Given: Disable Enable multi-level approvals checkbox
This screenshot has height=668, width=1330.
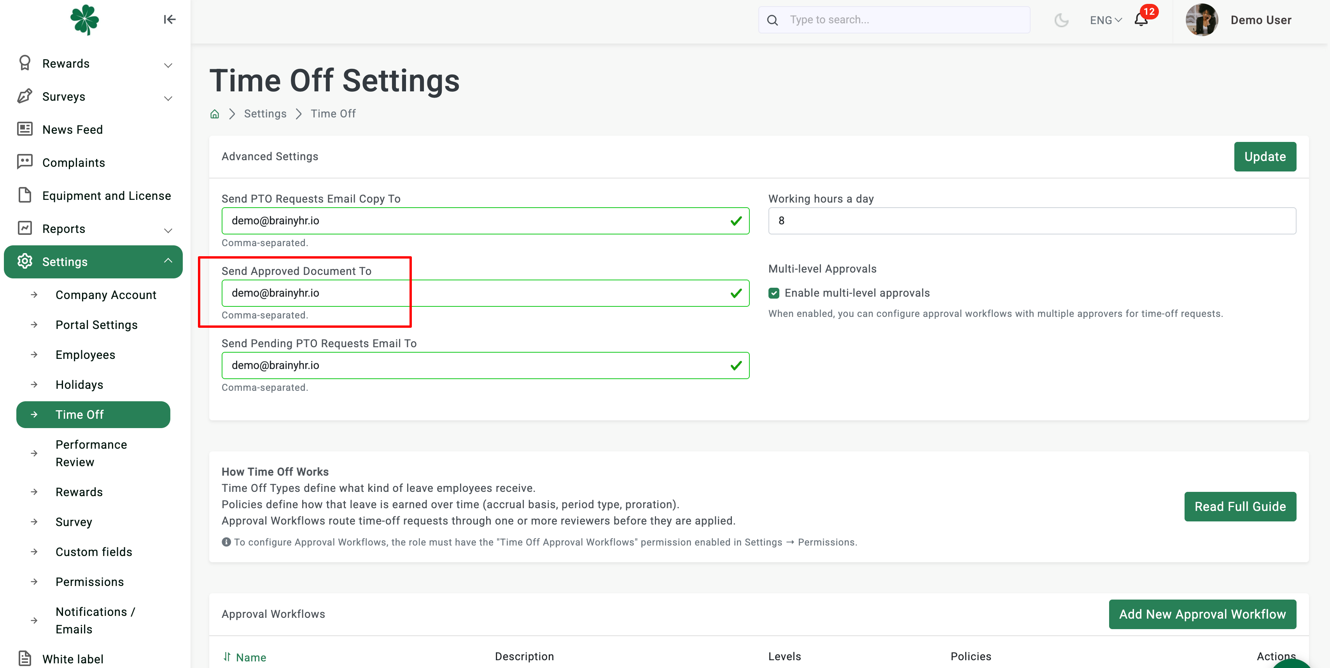Looking at the screenshot, I should (x=773, y=293).
